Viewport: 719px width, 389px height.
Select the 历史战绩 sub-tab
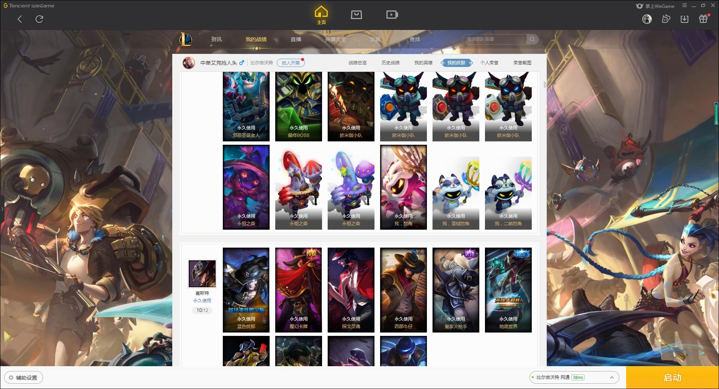click(x=391, y=63)
